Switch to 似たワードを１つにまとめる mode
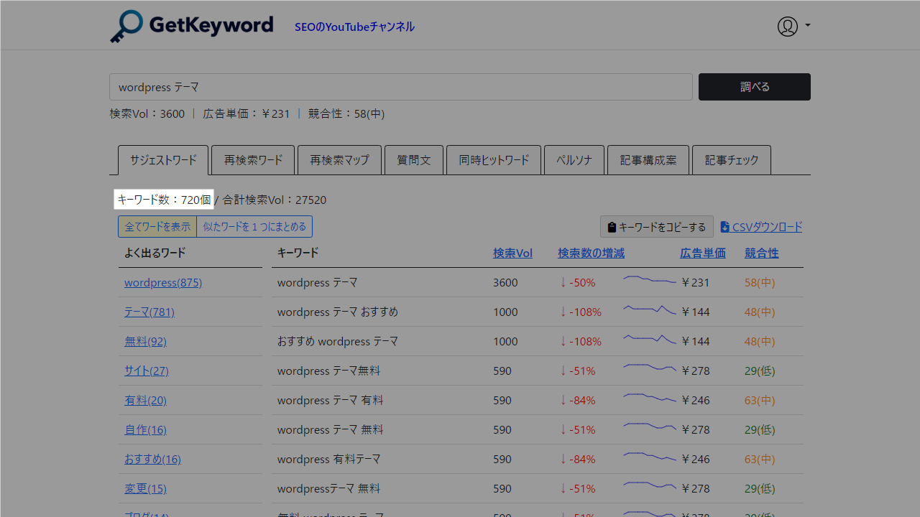The image size is (920, 517). point(255,226)
